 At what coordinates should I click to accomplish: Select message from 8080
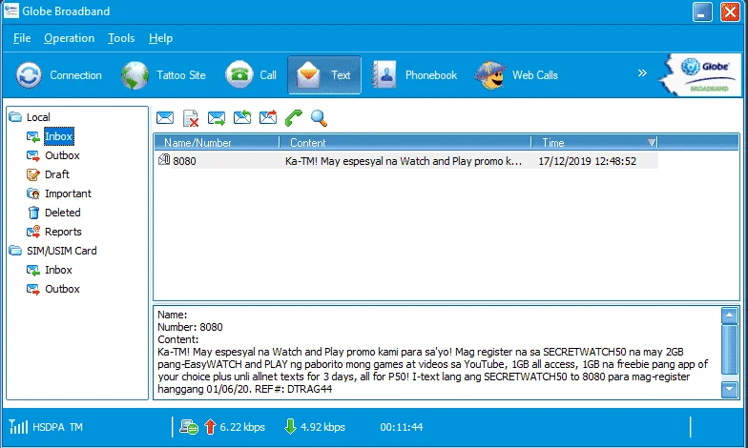(x=406, y=161)
